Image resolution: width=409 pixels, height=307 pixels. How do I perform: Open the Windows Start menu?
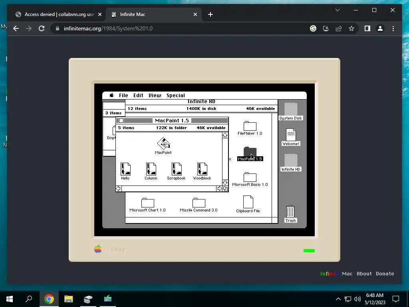tap(10, 299)
